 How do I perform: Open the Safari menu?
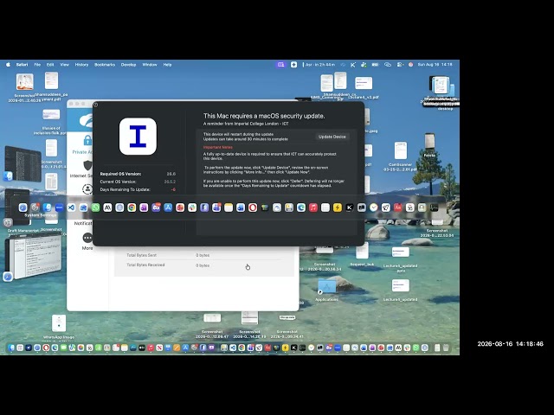pos(22,65)
